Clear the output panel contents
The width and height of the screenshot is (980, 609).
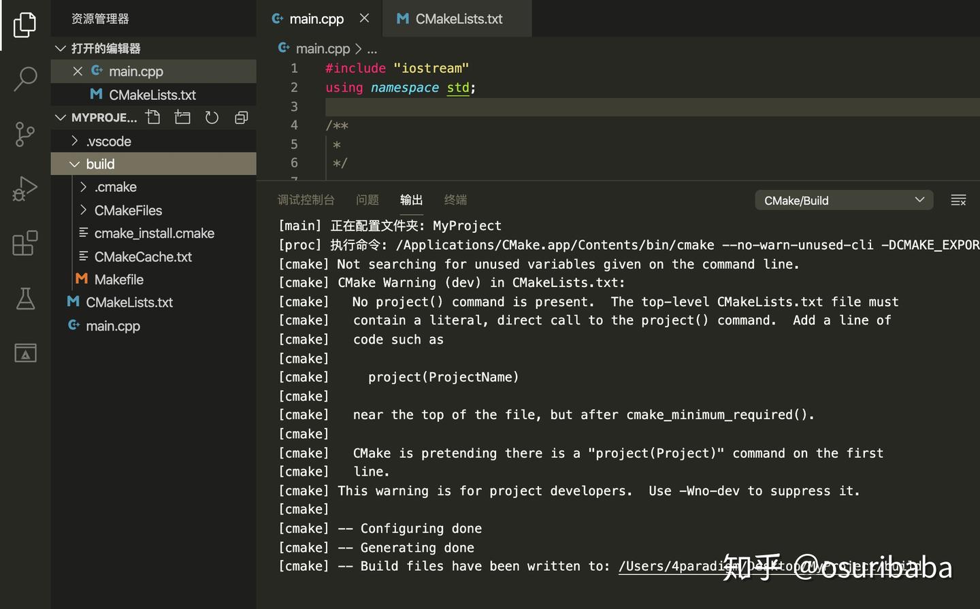[x=958, y=199]
